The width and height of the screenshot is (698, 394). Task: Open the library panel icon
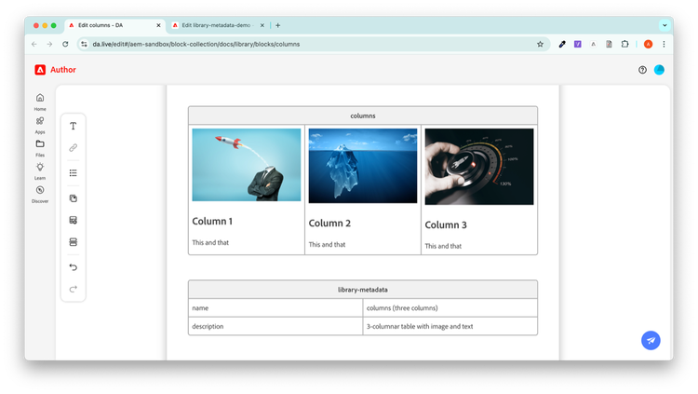pos(74,198)
